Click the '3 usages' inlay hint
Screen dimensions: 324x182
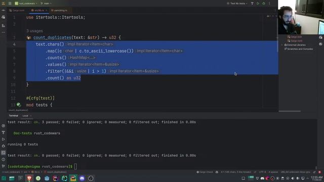click(x=34, y=31)
